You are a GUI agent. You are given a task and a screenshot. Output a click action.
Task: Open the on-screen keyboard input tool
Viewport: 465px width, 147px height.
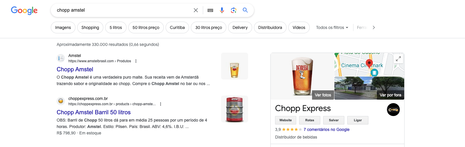(210, 10)
